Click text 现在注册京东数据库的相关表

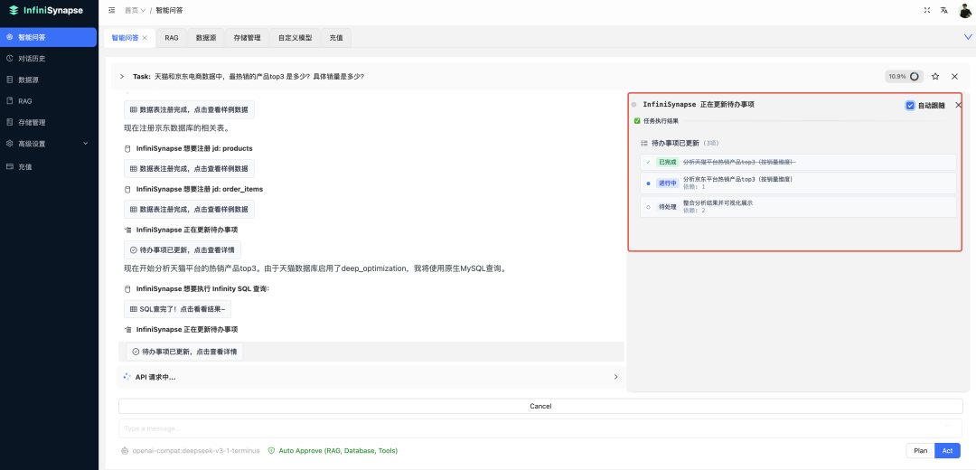tap(177, 129)
